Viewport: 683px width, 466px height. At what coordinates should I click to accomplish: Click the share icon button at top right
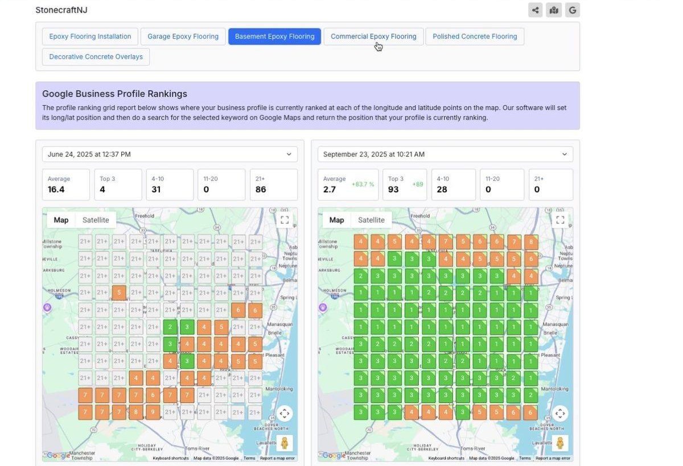click(x=535, y=10)
